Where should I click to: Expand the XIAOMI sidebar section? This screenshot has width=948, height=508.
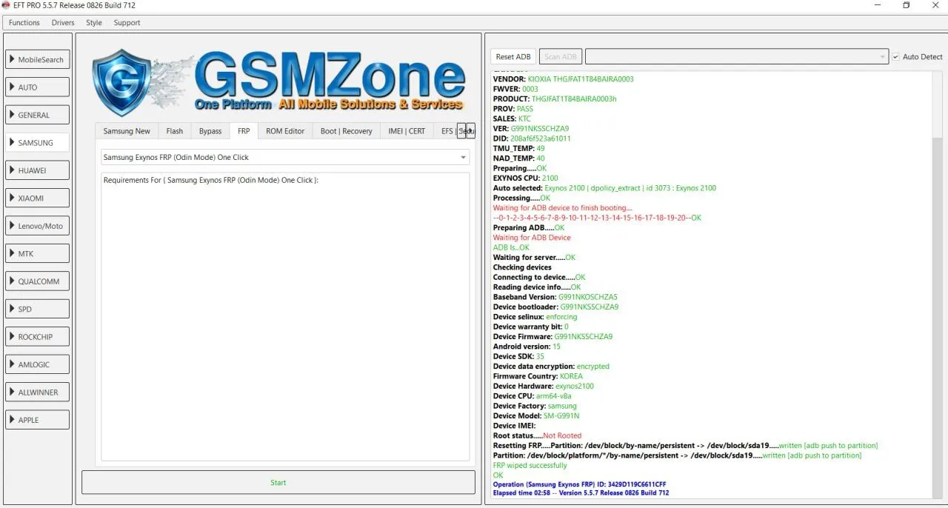pos(38,198)
